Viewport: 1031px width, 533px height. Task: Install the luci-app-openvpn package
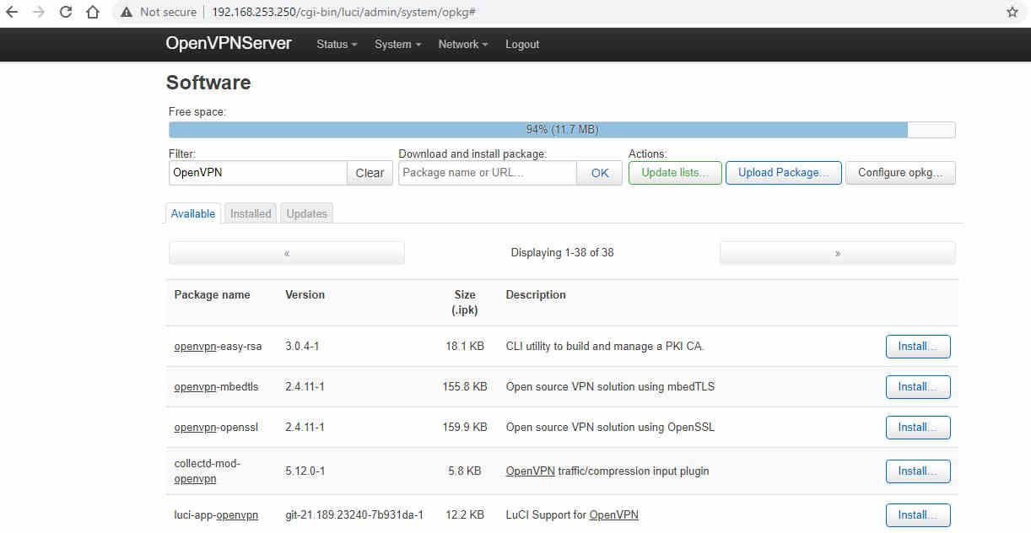(918, 515)
